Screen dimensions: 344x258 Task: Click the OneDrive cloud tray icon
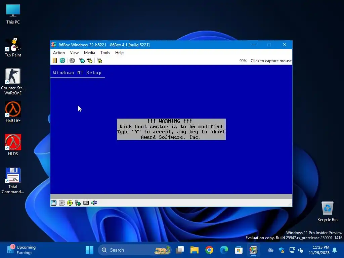[271, 250]
